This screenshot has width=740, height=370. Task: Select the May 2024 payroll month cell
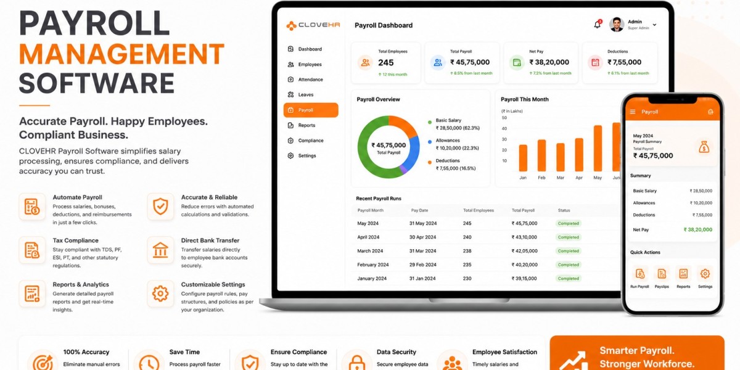[367, 223]
